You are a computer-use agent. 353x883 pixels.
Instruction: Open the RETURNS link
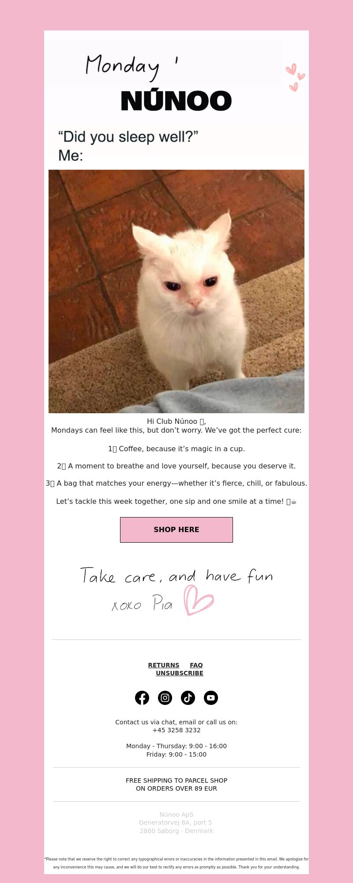coord(164,665)
